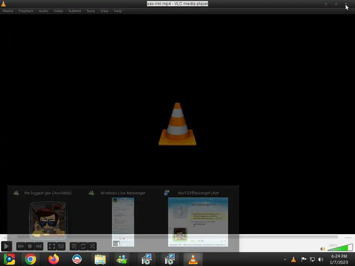Toggle random shuffle playback

coord(92,246)
